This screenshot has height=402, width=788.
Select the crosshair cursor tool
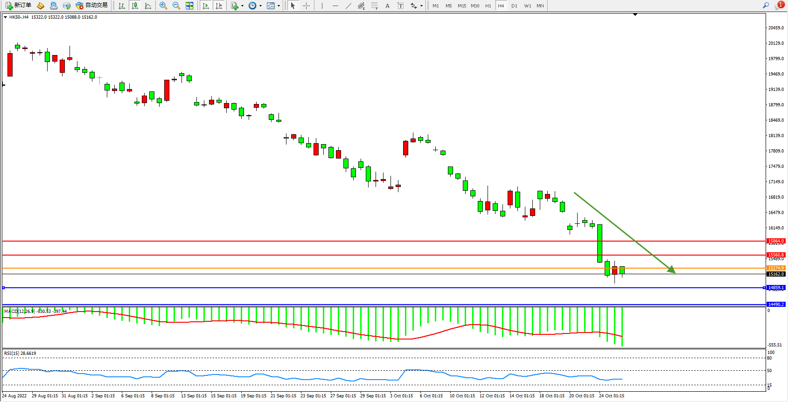[306, 6]
